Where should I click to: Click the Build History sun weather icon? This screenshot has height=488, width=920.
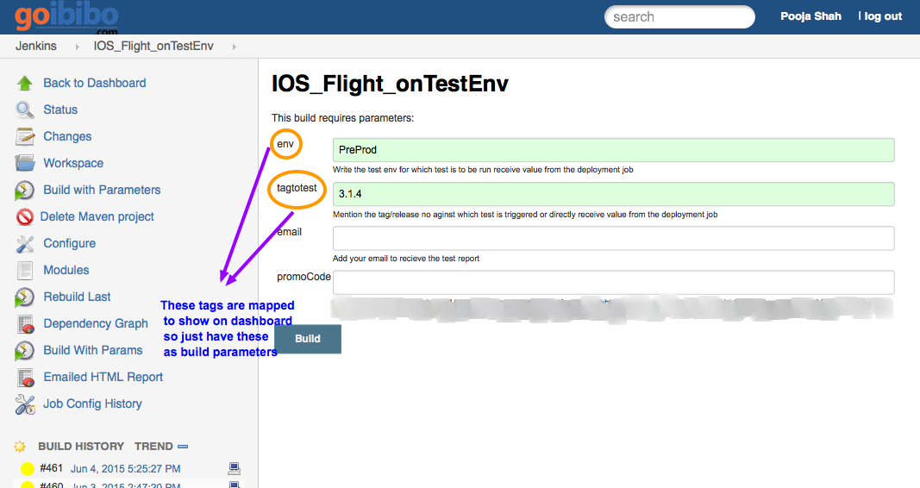pos(20,447)
